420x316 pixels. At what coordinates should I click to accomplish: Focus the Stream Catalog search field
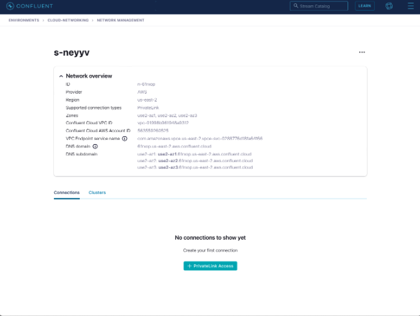click(x=319, y=6)
